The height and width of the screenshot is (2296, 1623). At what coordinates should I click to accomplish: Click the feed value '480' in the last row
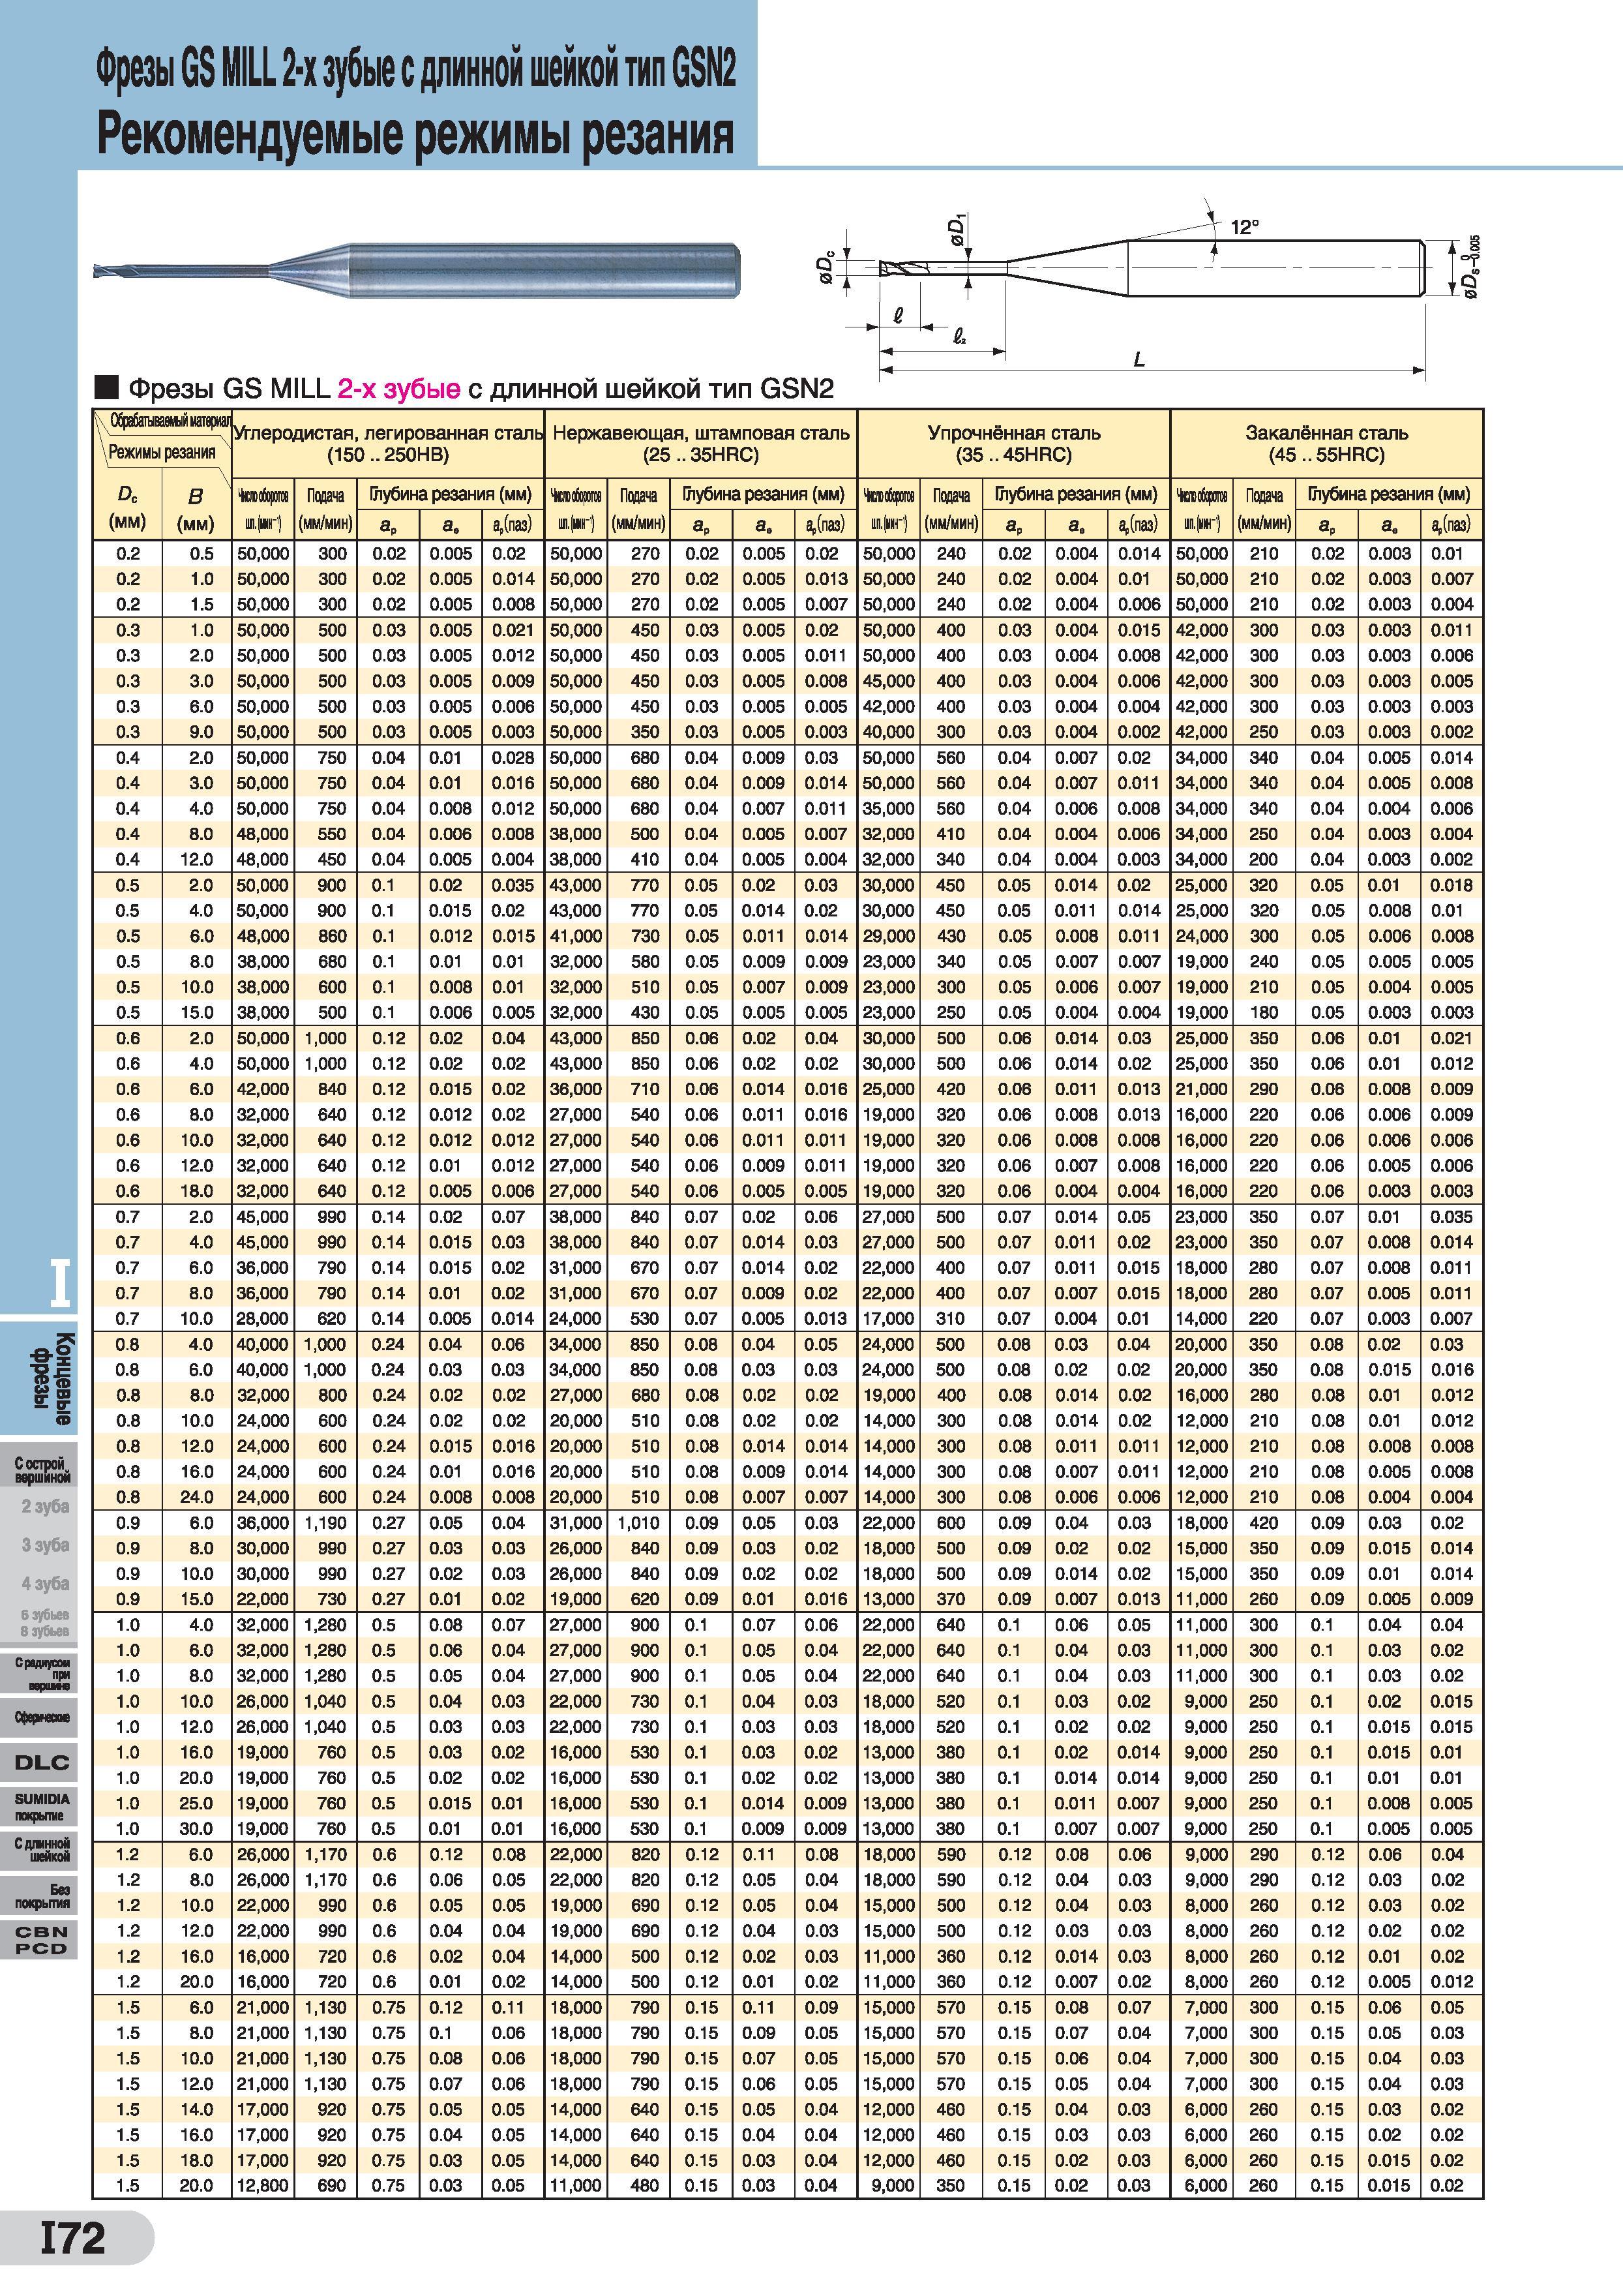coord(645,2185)
